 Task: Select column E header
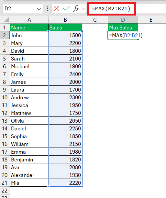point(151,20)
